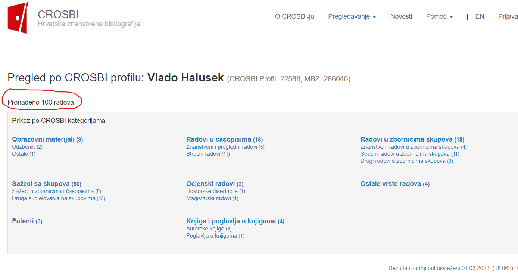Click the CROSBI Profil 22588 MBZ text

(289, 79)
